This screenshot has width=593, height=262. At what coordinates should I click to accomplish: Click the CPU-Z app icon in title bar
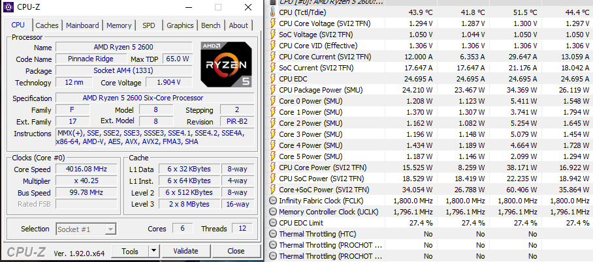(8, 7)
